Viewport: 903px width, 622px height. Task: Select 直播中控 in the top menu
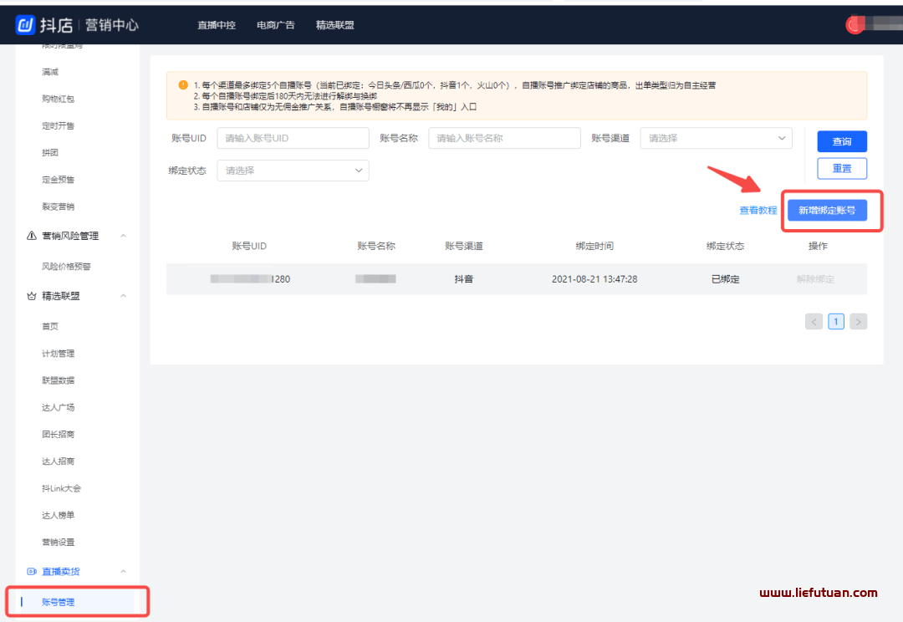217,24
